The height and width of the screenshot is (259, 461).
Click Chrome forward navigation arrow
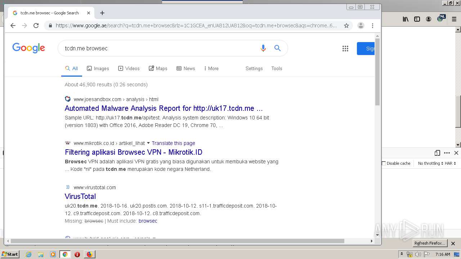(24, 26)
